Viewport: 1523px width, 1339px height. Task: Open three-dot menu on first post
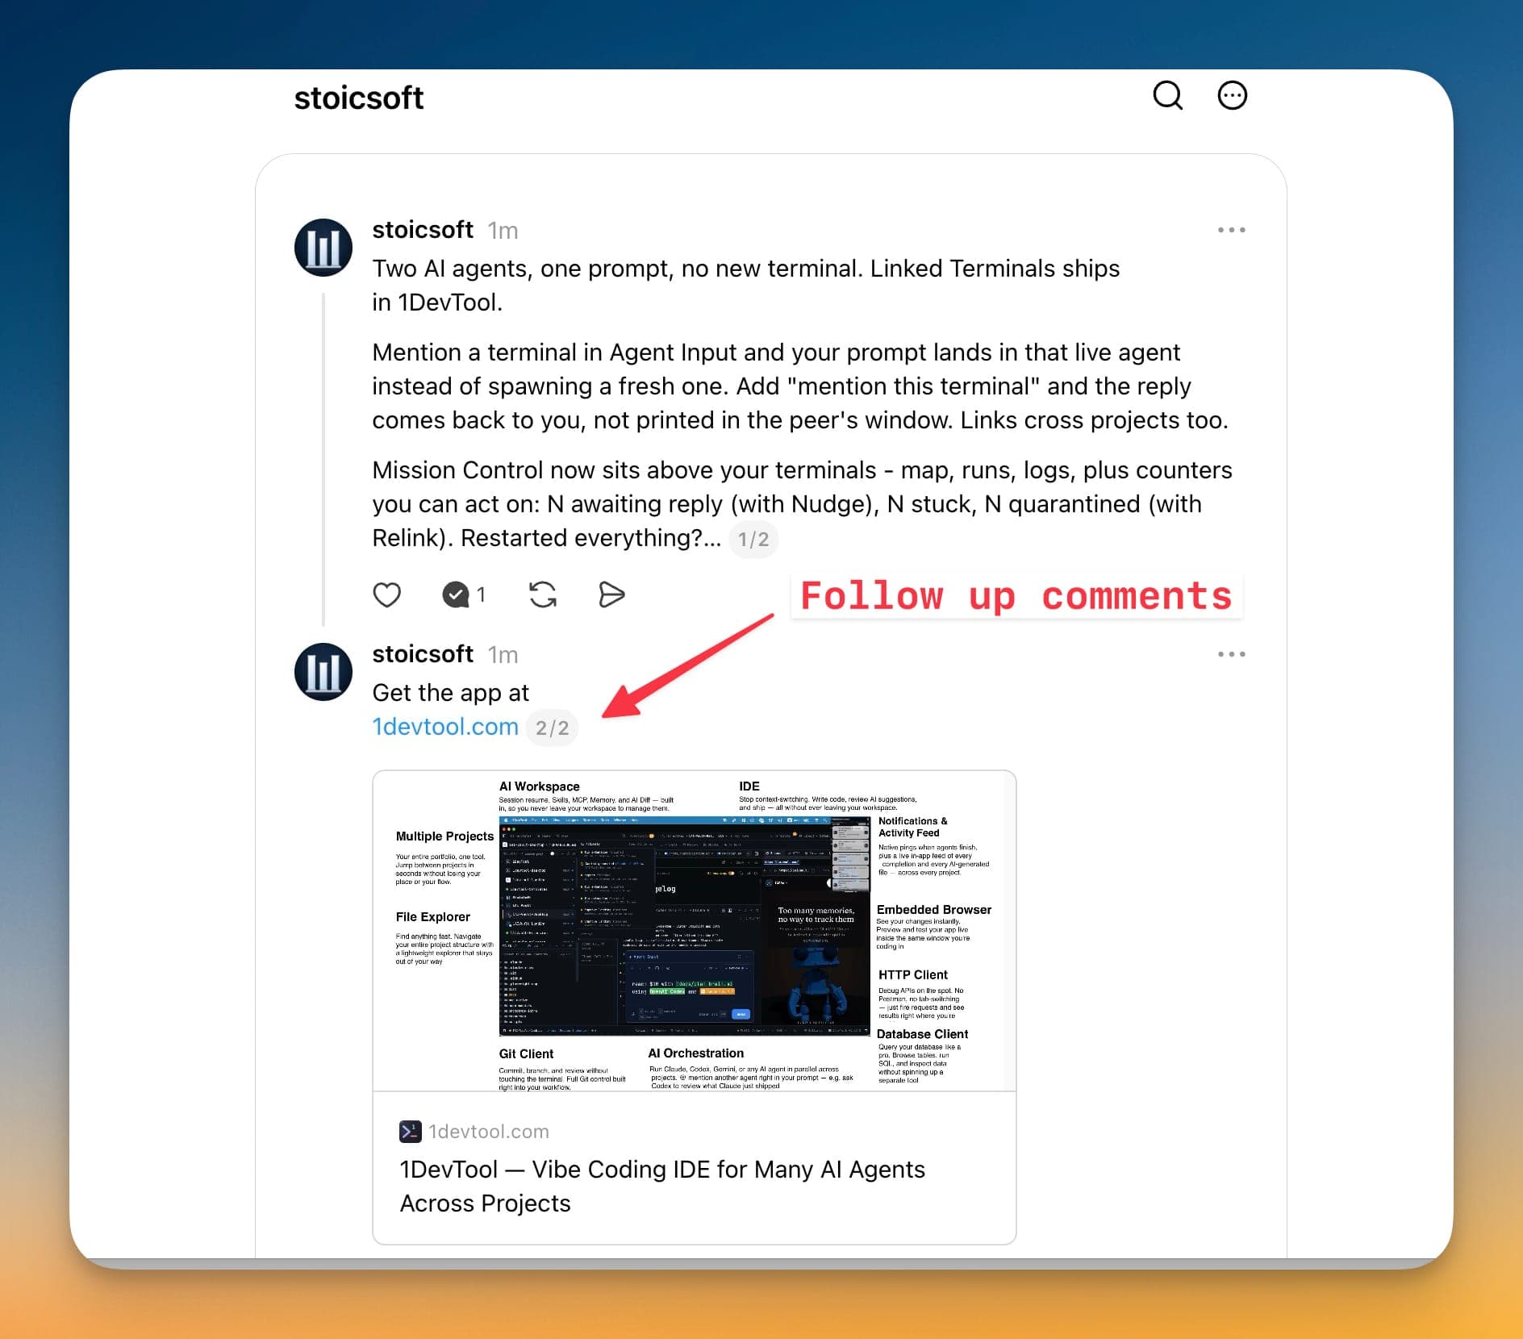[1231, 230]
